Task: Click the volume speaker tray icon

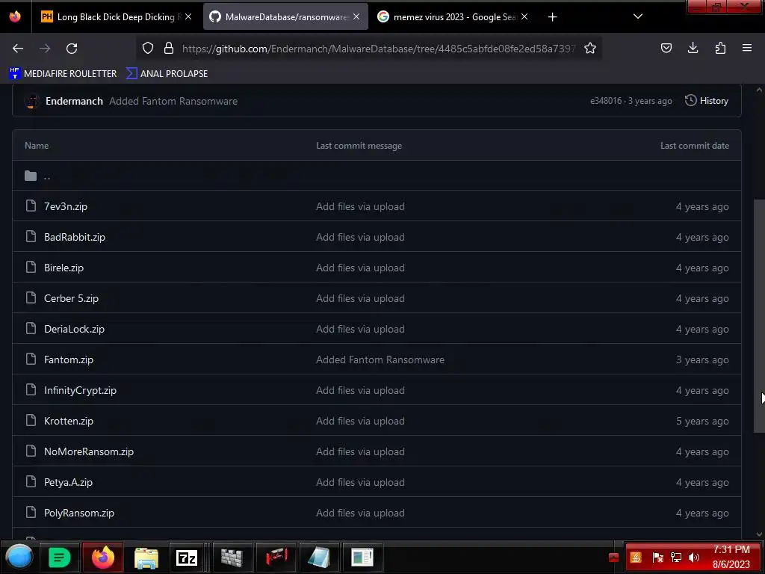Action: tap(693, 558)
